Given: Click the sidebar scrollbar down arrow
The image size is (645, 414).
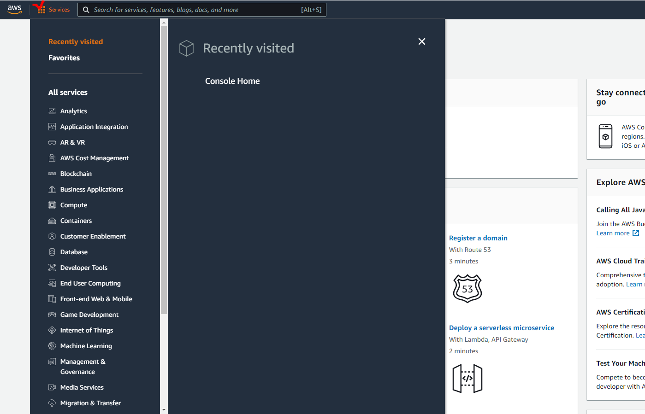Looking at the screenshot, I should [164, 410].
